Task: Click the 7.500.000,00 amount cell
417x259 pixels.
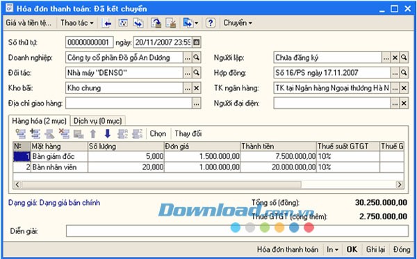Action: point(278,156)
